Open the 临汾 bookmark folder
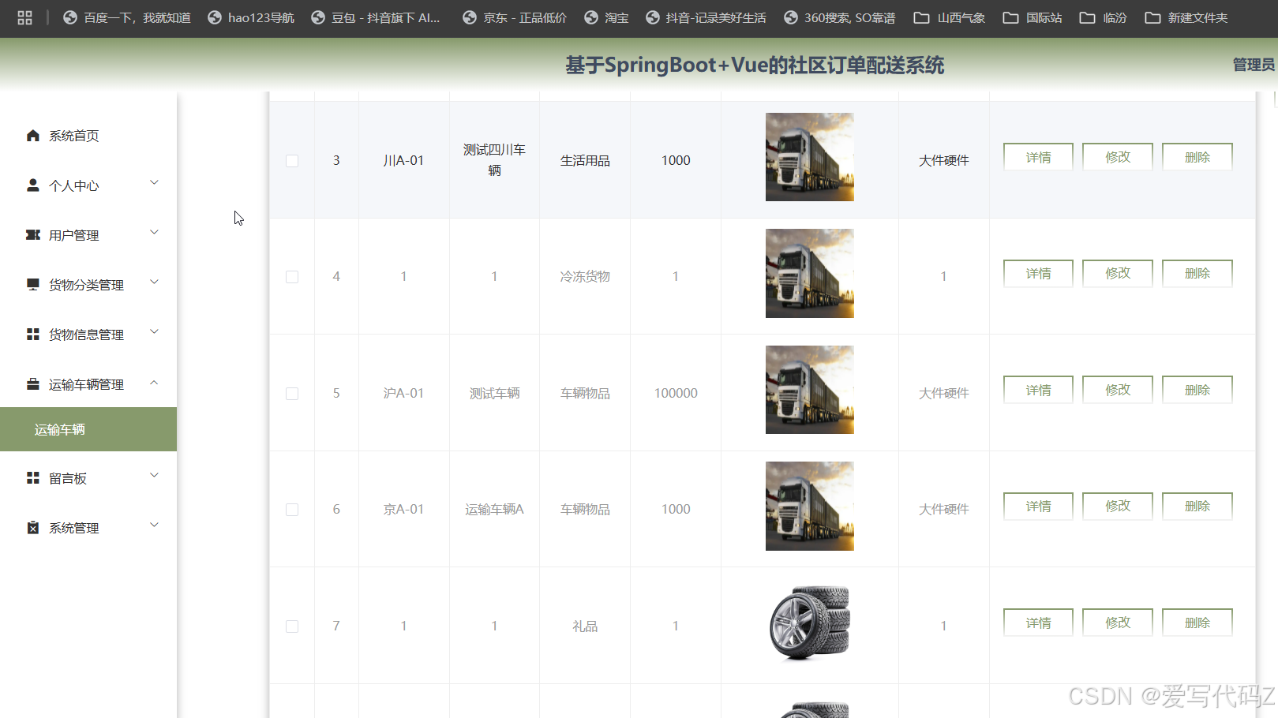1278x718 pixels. tap(1104, 17)
